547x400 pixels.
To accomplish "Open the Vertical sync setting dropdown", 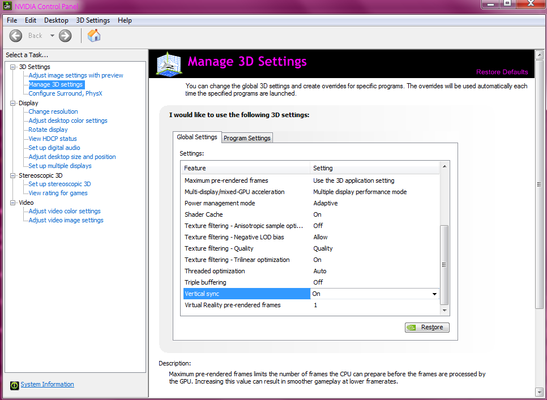I will 434,294.
